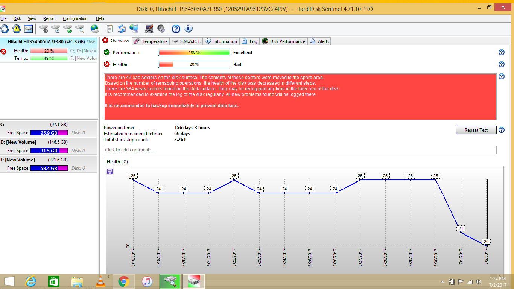Click the disk with clock test icon
The image size is (514, 289).
point(56,29)
